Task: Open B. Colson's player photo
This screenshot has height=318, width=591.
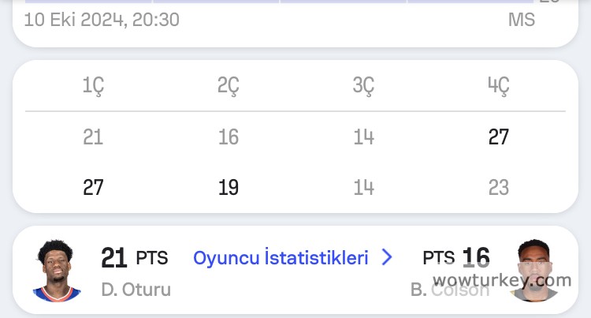Action: click(x=534, y=271)
